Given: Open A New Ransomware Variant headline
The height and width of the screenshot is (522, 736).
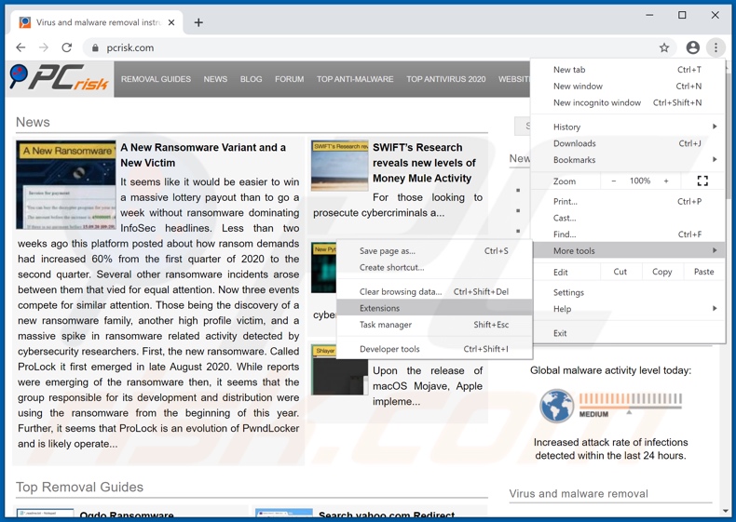Looking at the screenshot, I should coord(203,155).
